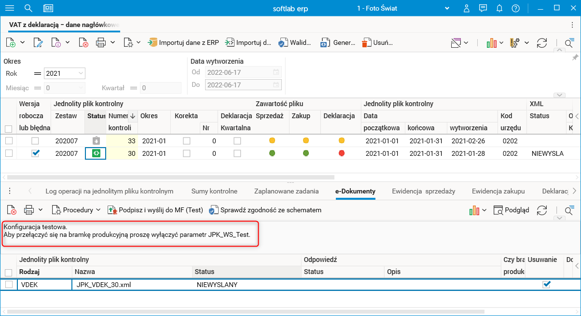Click the delete record icon in top toolbar
The image size is (581, 316).
click(83, 42)
